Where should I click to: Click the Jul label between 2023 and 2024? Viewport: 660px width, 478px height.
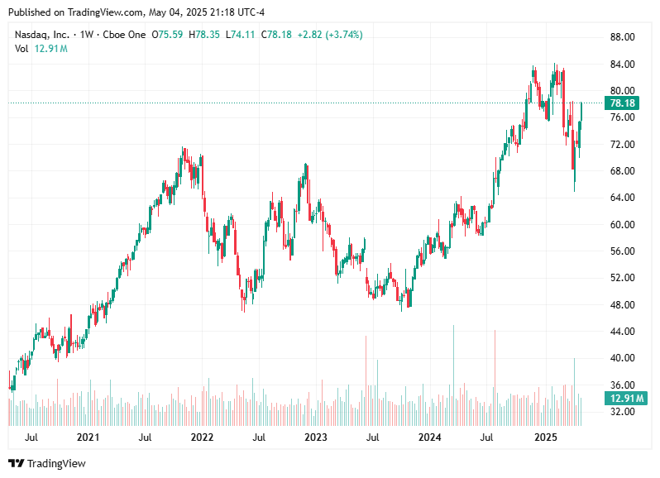click(x=372, y=437)
